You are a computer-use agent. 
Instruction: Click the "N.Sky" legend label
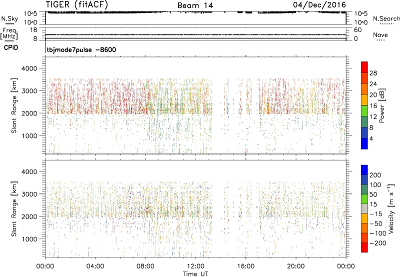[9, 18]
